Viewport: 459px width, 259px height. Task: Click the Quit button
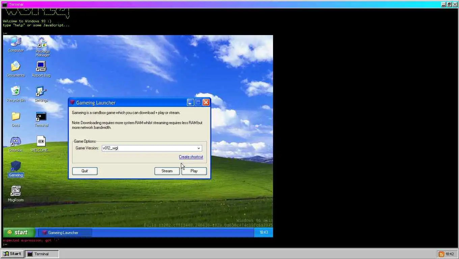[85, 171]
